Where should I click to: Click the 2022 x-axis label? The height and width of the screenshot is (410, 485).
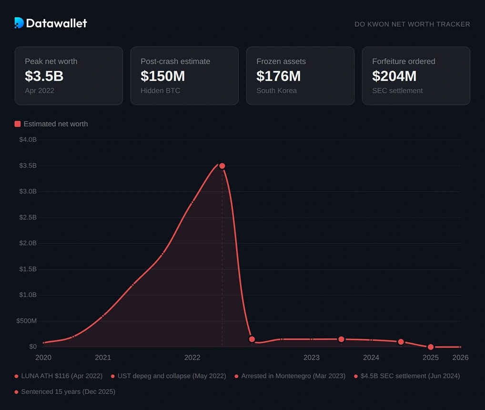tap(192, 358)
